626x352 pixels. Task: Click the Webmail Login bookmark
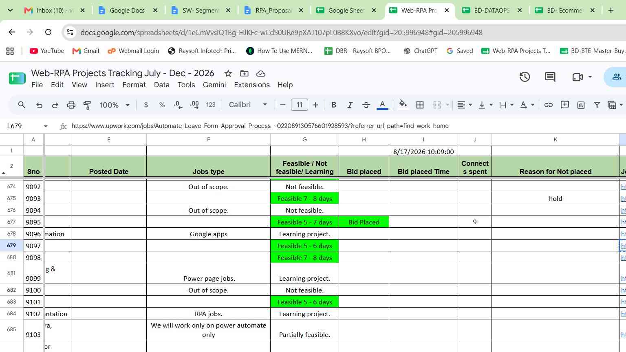point(133,51)
